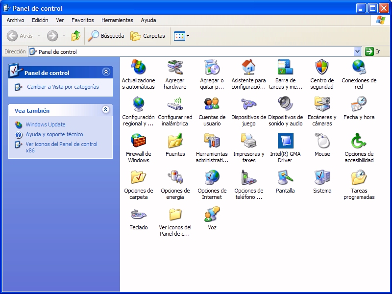Open Escáneres y cámaras icon

coord(322,104)
